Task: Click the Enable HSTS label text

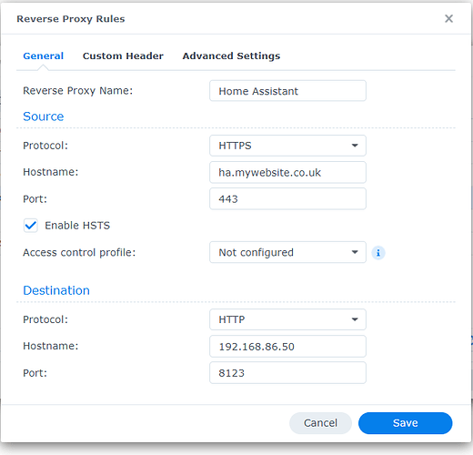Action: (x=77, y=226)
